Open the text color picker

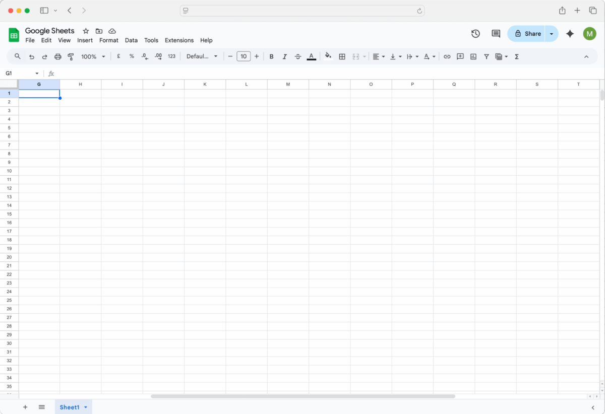coord(312,56)
